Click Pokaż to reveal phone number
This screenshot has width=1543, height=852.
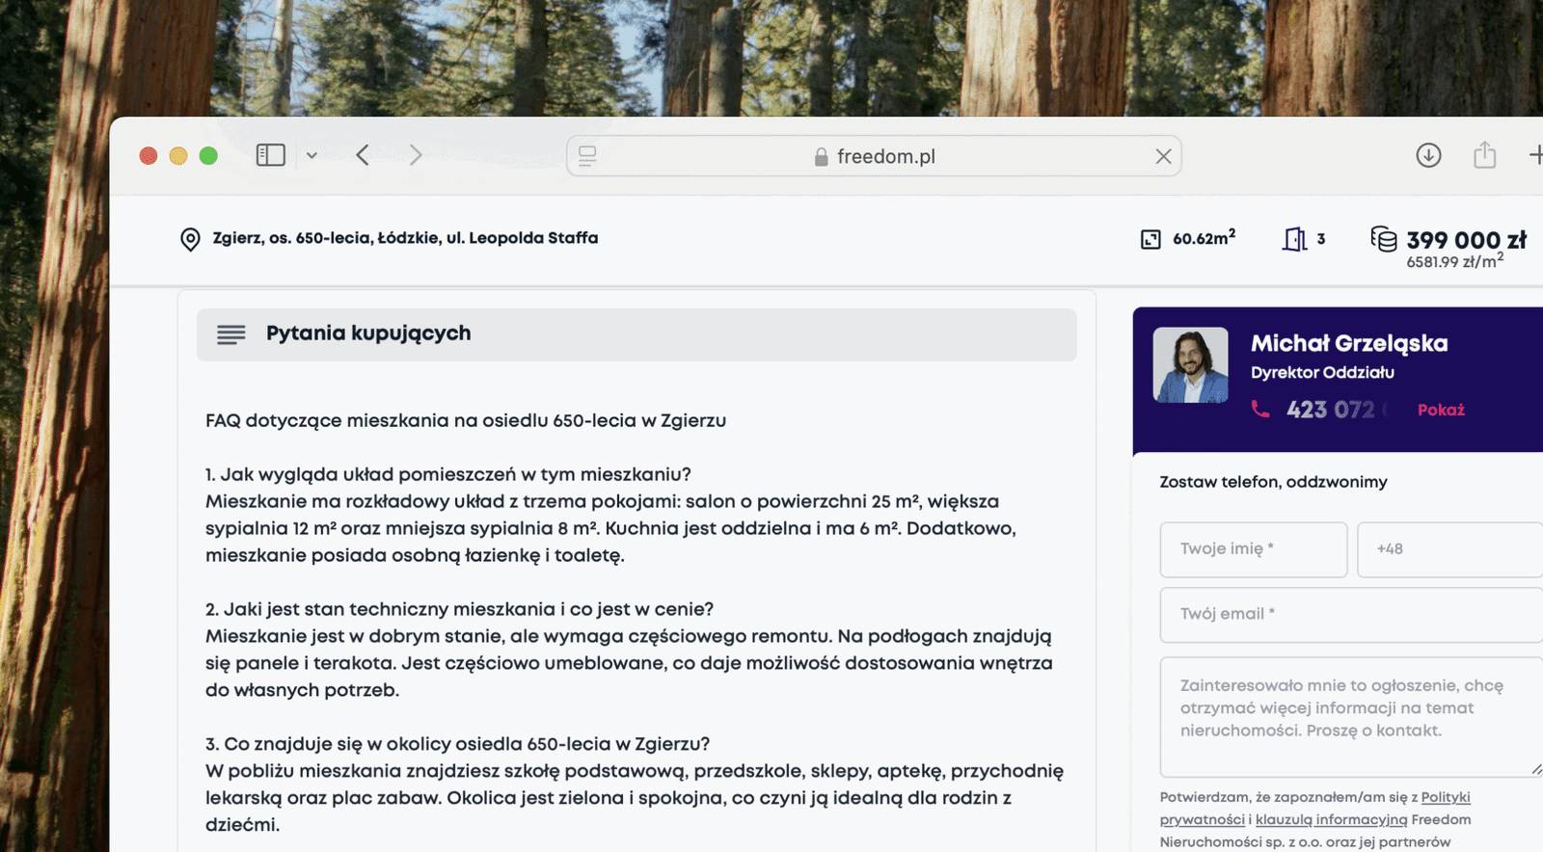coord(1441,410)
